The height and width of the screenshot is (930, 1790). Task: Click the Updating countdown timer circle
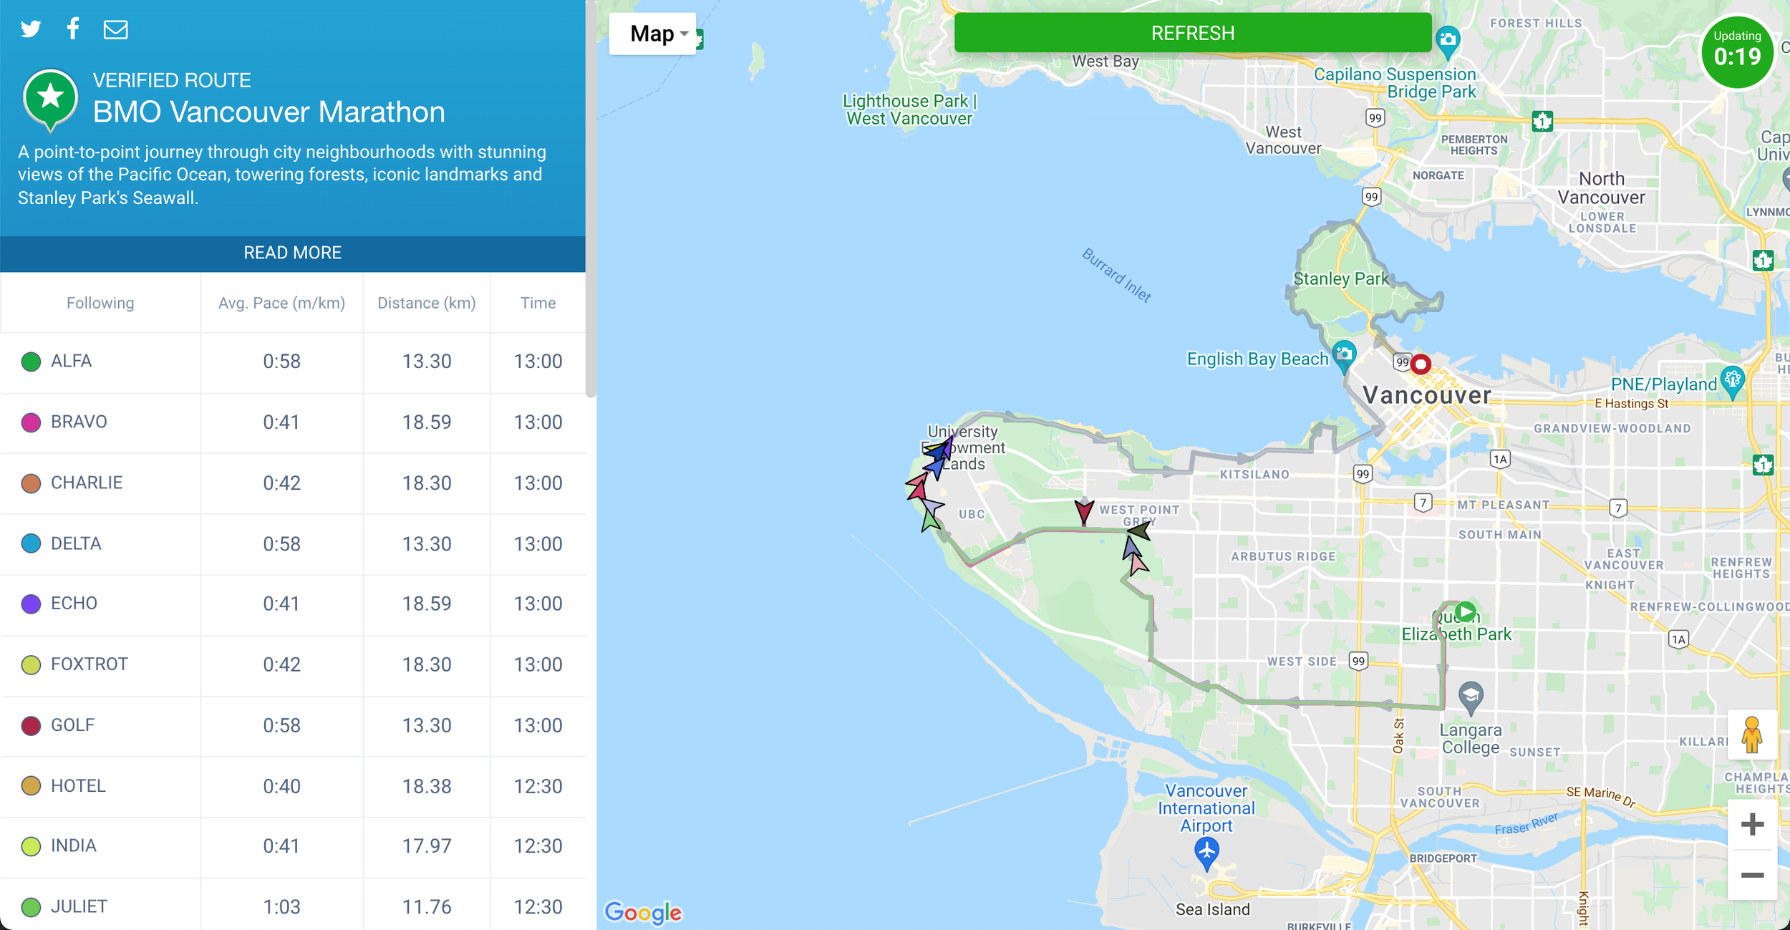tap(1736, 52)
